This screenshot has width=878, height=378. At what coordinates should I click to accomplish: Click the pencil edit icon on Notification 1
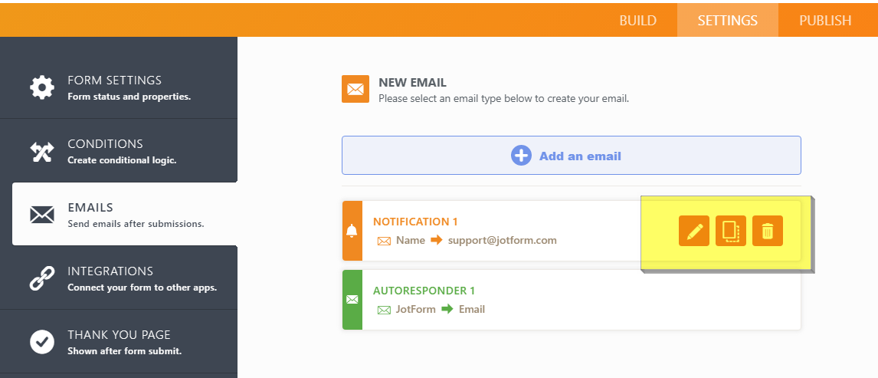(694, 231)
